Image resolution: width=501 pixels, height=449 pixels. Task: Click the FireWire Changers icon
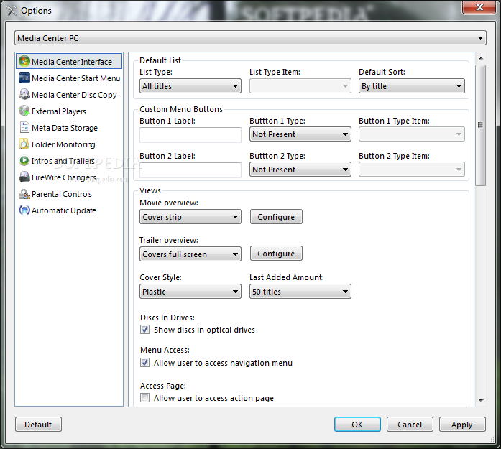(x=24, y=177)
